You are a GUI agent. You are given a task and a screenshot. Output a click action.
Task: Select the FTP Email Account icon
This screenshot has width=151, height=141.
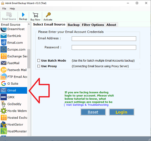click(4, 77)
